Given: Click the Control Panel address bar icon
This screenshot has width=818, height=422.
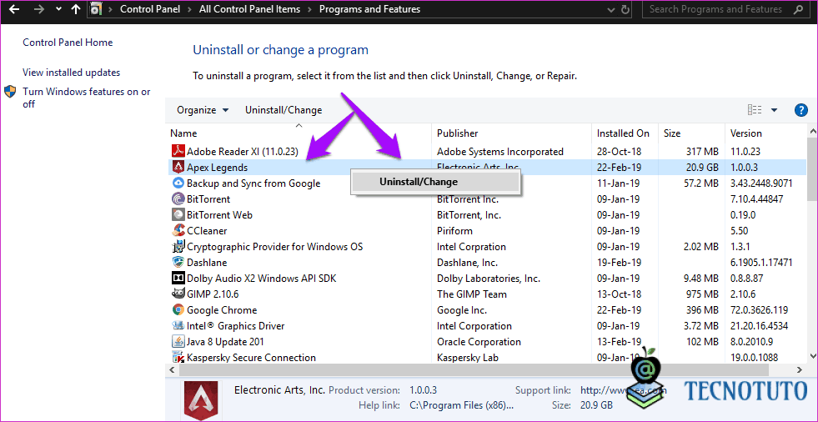Looking at the screenshot, I should coord(96,9).
